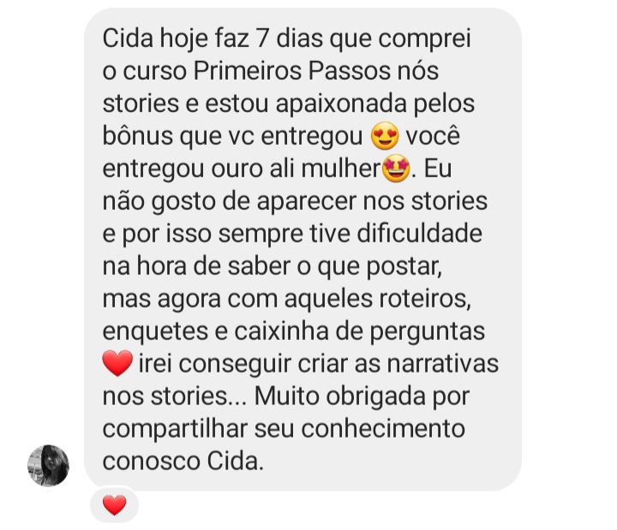Screen dimensions: 617x530
Task: Tap the red heart reaction below message
Action: 115,505
